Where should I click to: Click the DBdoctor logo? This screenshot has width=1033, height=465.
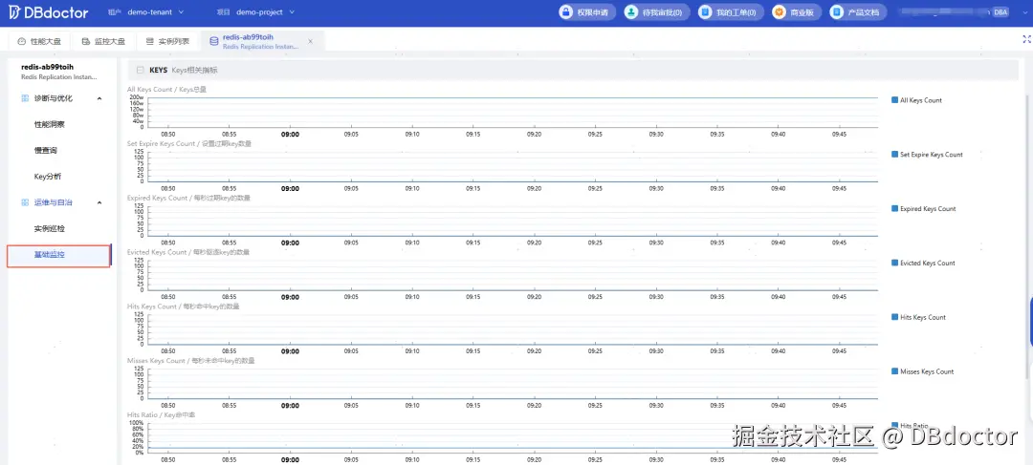click(49, 12)
